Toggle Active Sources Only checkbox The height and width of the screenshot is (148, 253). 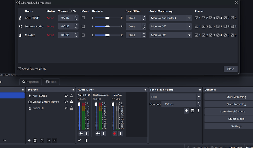point(19,69)
